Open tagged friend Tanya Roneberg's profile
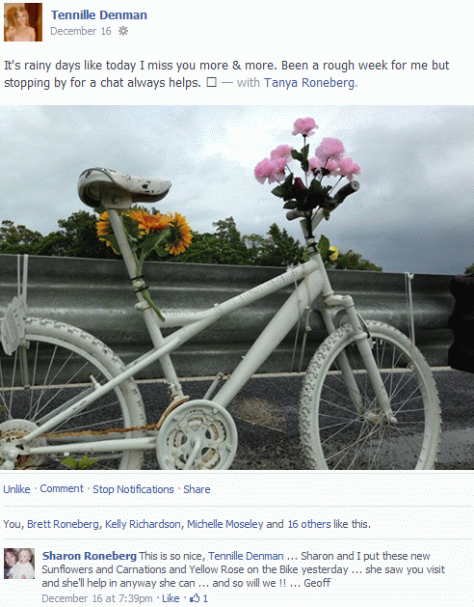 (309, 83)
